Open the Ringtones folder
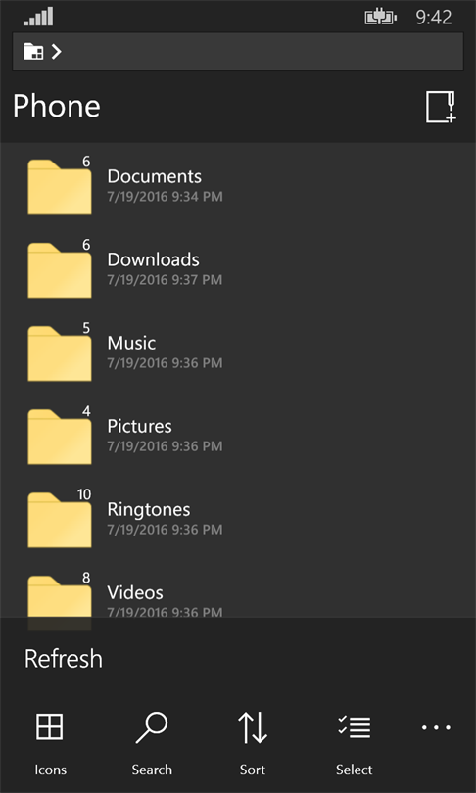Image resolution: width=476 pixels, height=793 pixels. coord(238,518)
